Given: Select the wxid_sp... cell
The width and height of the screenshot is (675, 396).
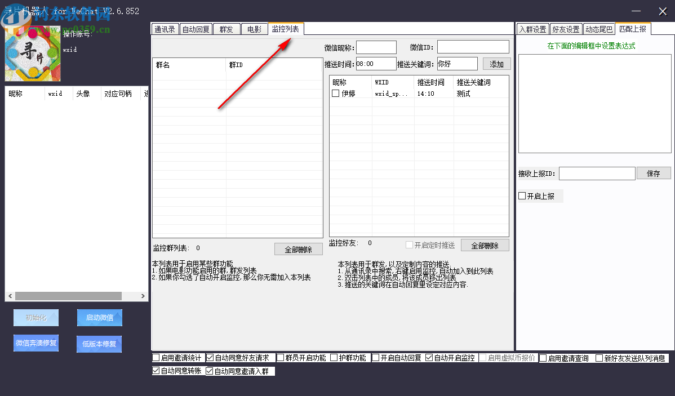Looking at the screenshot, I should click(x=391, y=94).
